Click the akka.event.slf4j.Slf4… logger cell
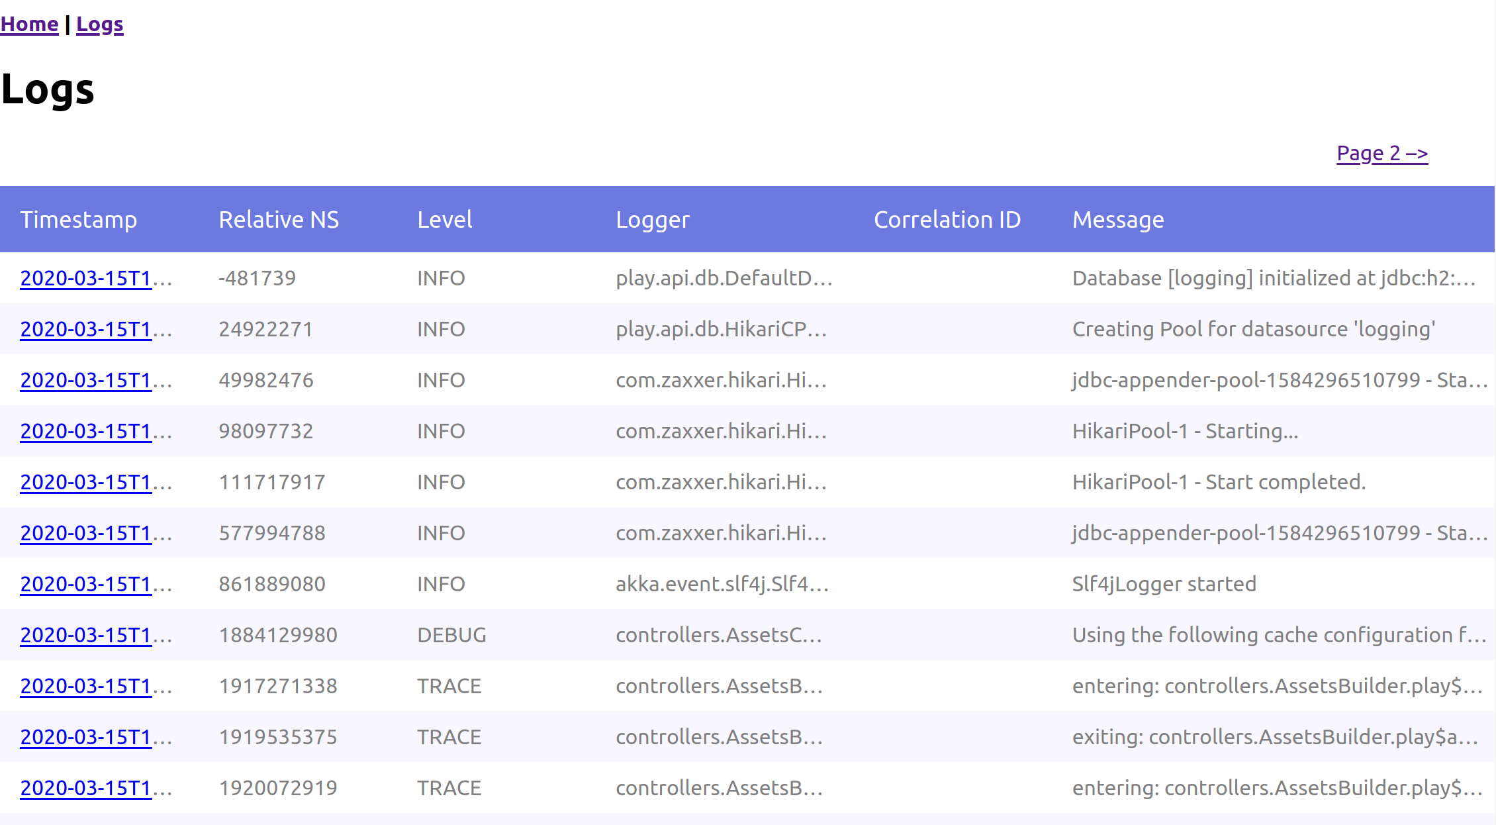This screenshot has height=825, width=1496. pos(722,584)
